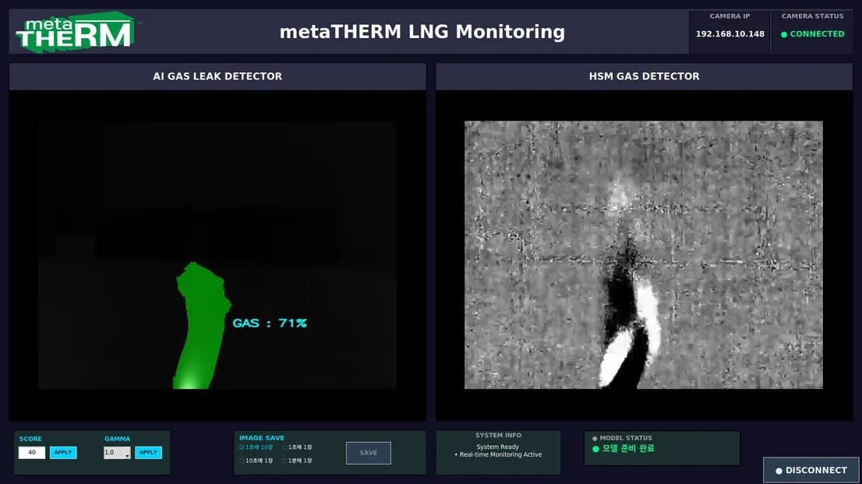Click the camera IP 192.168.10.148
Screen dimensions: 862x484
(x=730, y=34)
